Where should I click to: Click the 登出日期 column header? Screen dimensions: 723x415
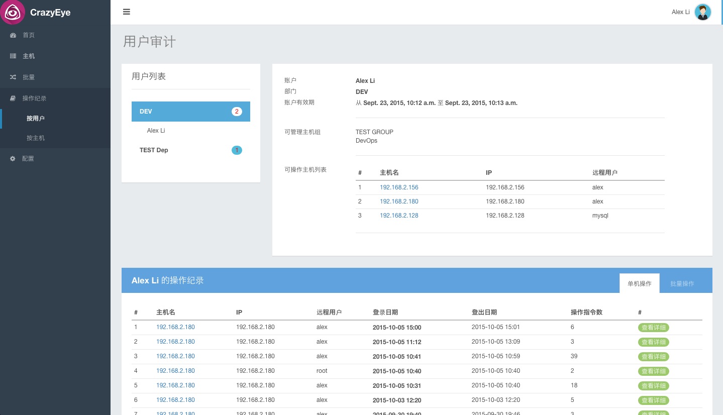(x=484, y=312)
